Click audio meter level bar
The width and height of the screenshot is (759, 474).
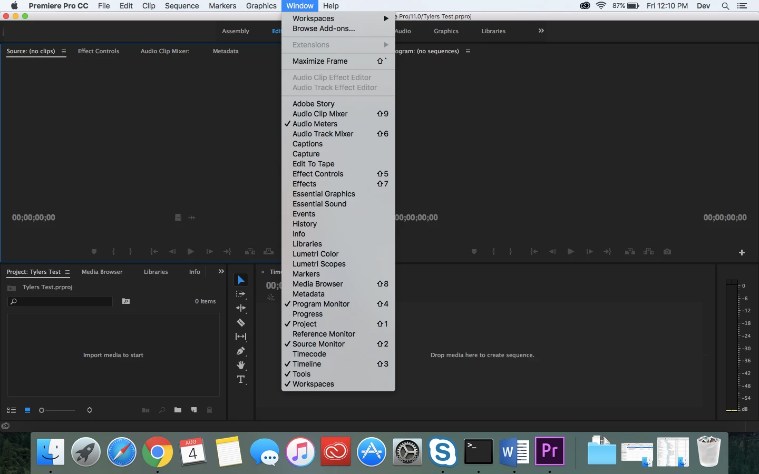[732, 345]
